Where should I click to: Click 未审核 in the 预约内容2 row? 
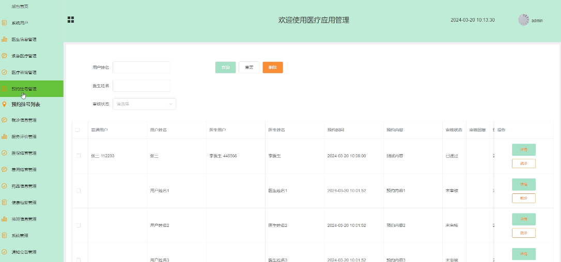coord(452,225)
